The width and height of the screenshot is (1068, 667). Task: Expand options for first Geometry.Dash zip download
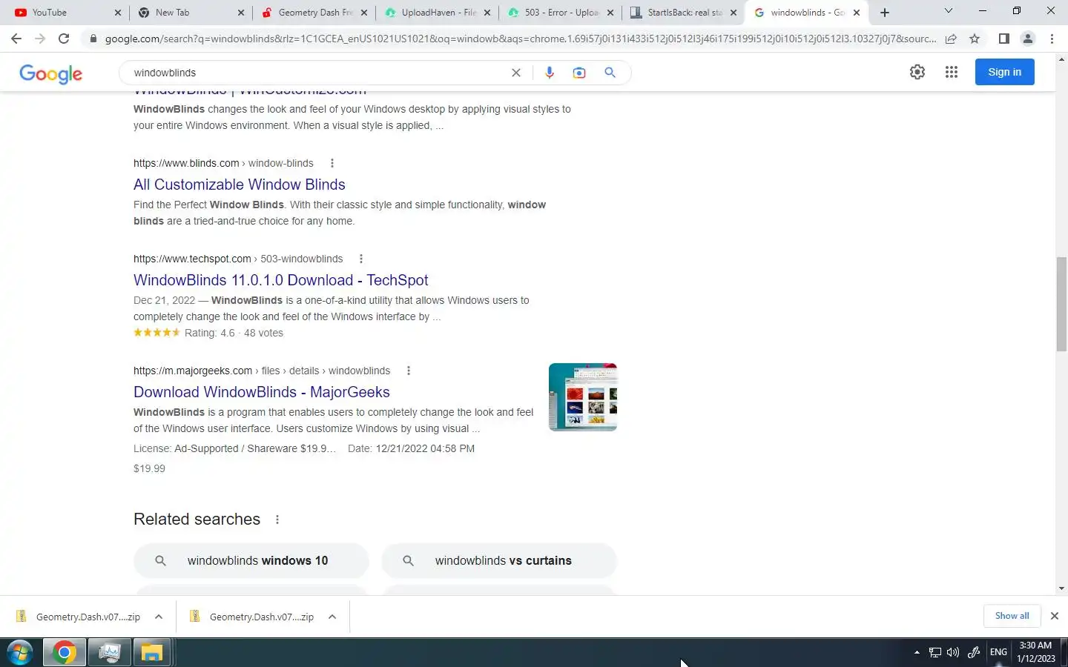tap(159, 617)
